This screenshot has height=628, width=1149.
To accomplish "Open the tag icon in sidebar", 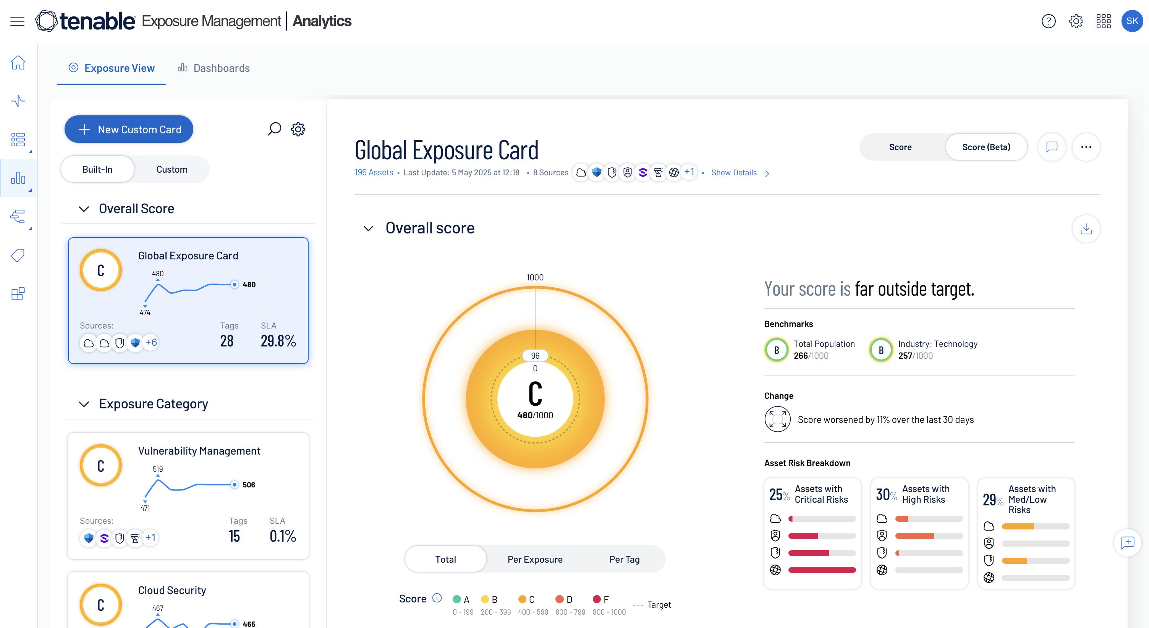I will [x=18, y=255].
